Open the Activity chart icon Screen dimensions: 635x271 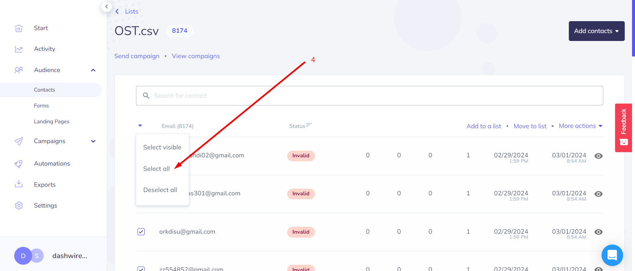[19, 49]
